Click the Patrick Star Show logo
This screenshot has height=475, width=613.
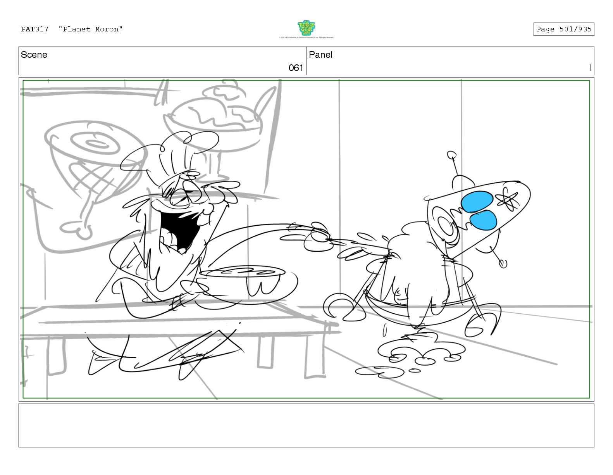(x=306, y=28)
